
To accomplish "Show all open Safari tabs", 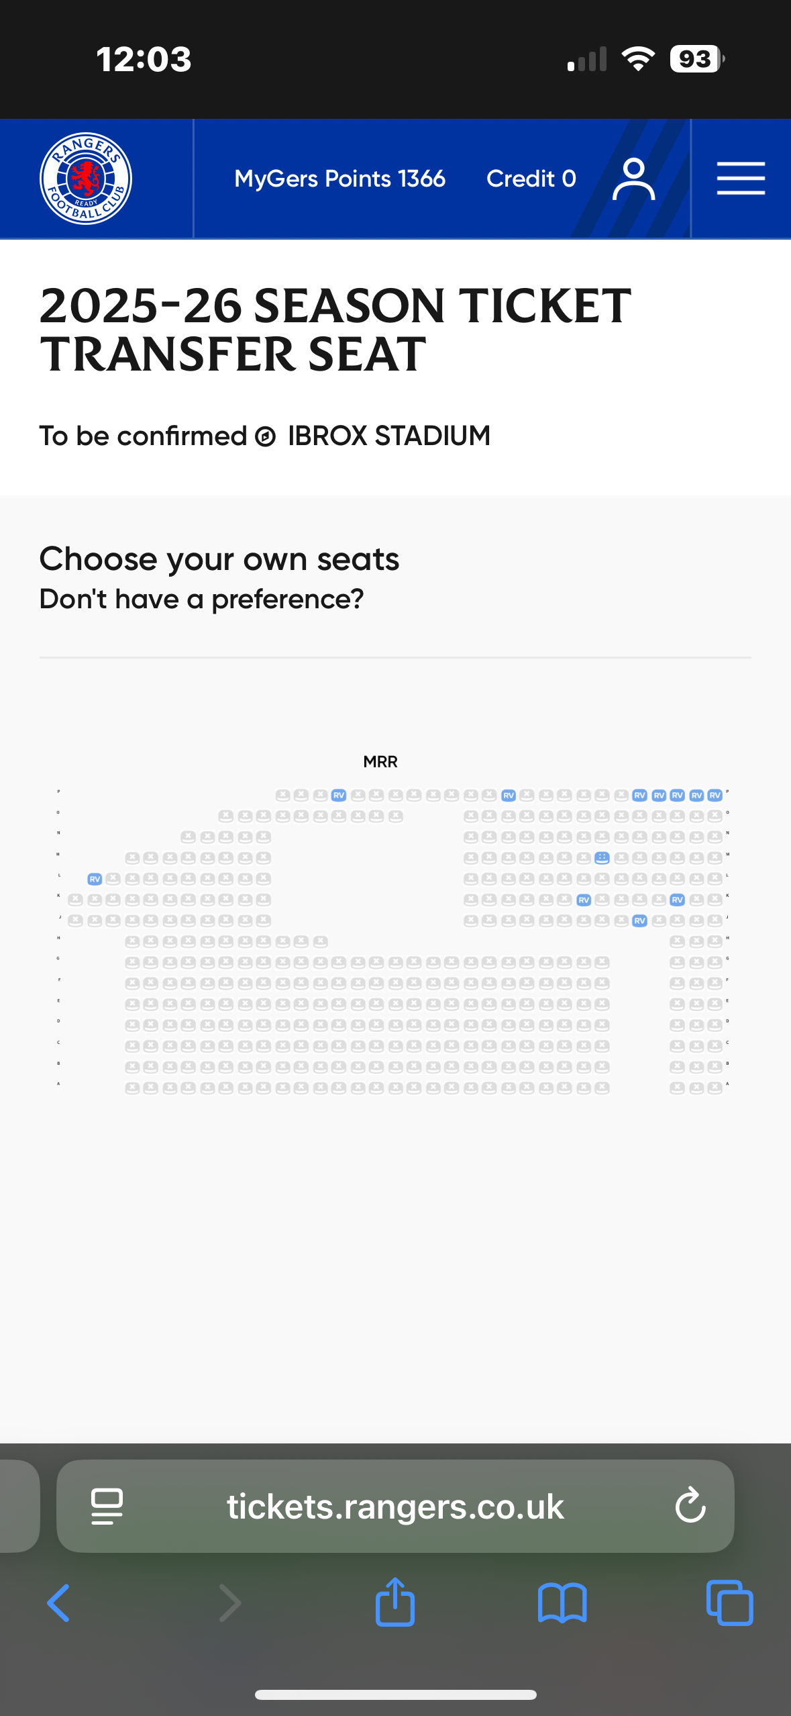I will (x=729, y=1603).
